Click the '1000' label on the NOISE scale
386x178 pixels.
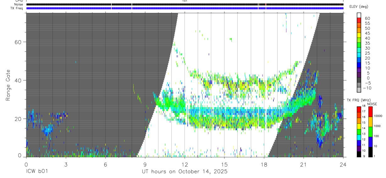(x=377, y=126)
